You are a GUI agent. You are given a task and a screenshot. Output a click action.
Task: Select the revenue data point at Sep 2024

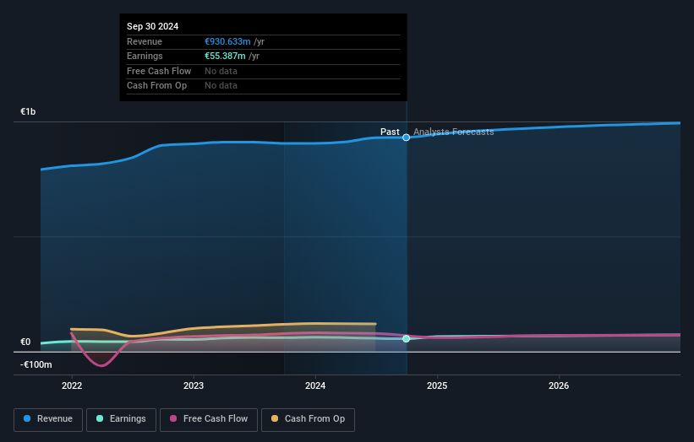click(406, 137)
